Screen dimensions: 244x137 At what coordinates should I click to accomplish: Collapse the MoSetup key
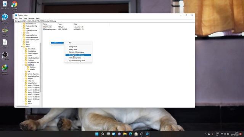pos(24,65)
